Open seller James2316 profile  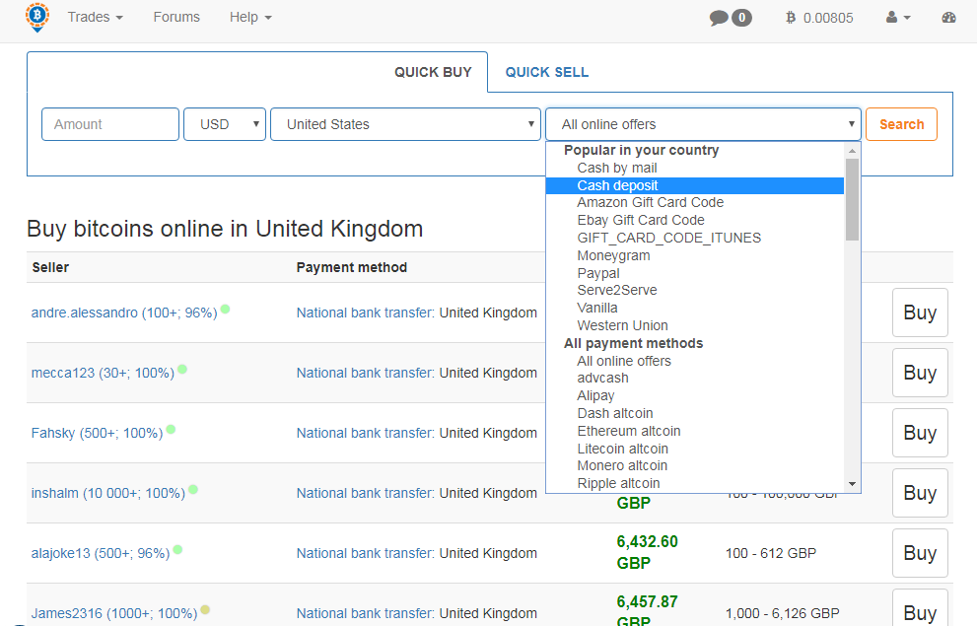click(x=114, y=613)
